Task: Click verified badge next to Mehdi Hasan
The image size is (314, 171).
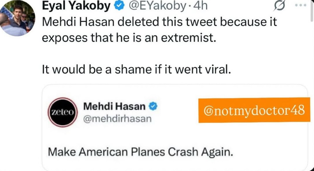Action: coord(153,107)
